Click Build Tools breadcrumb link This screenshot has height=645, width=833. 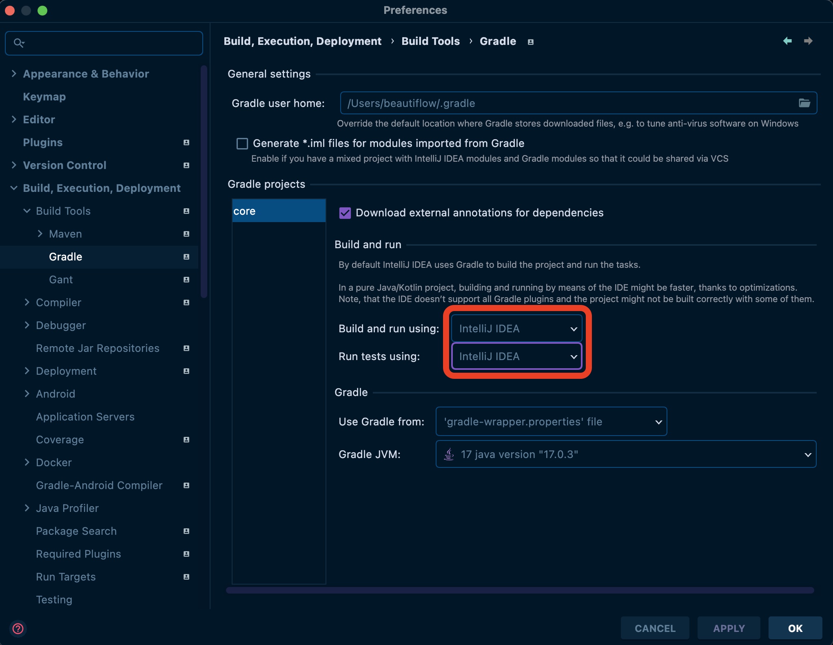(430, 41)
